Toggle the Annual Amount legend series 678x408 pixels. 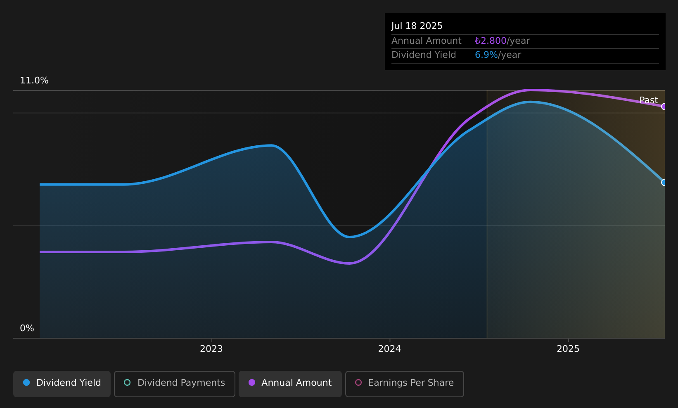point(290,384)
